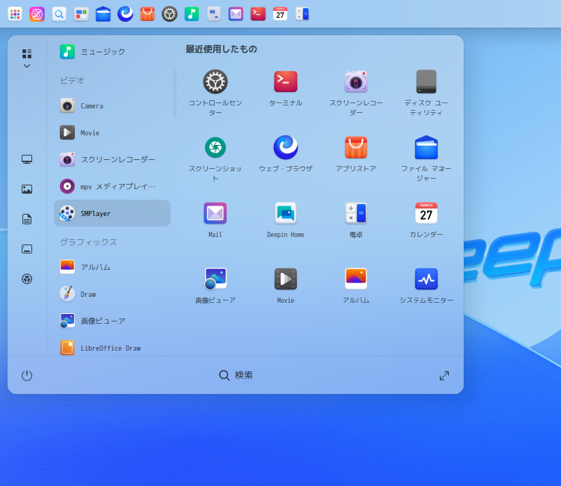
Task: Switch launcher to fullscreen mode
Action: coord(444,375)
